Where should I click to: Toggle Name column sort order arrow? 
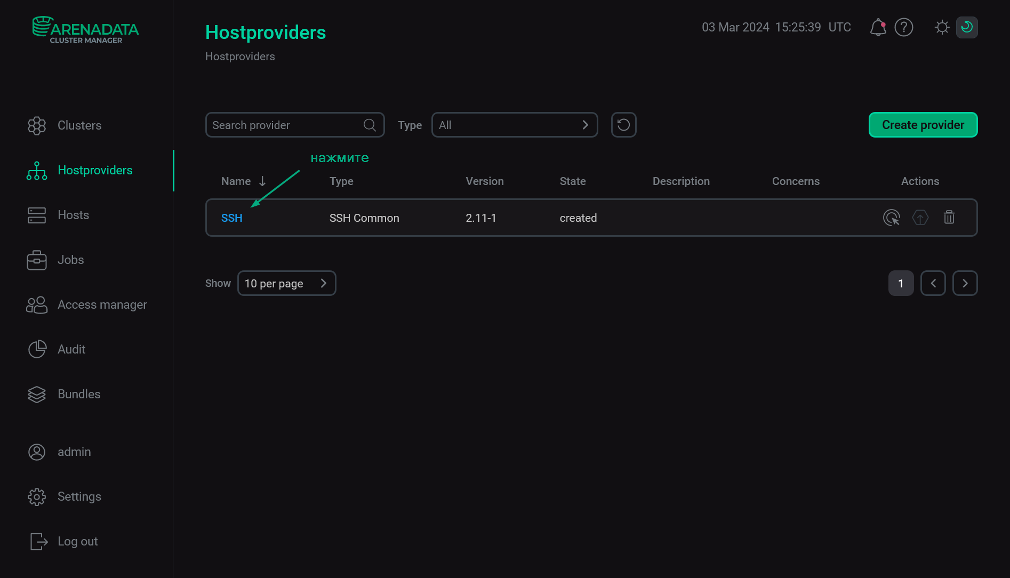[x=262, y=181]
